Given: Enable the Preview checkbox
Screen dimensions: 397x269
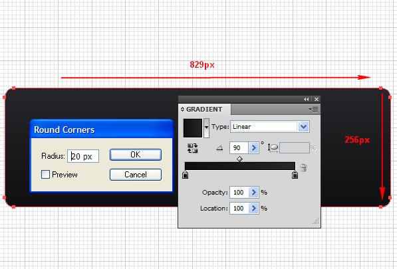Looking at the screenshot, I should (45, 175).
